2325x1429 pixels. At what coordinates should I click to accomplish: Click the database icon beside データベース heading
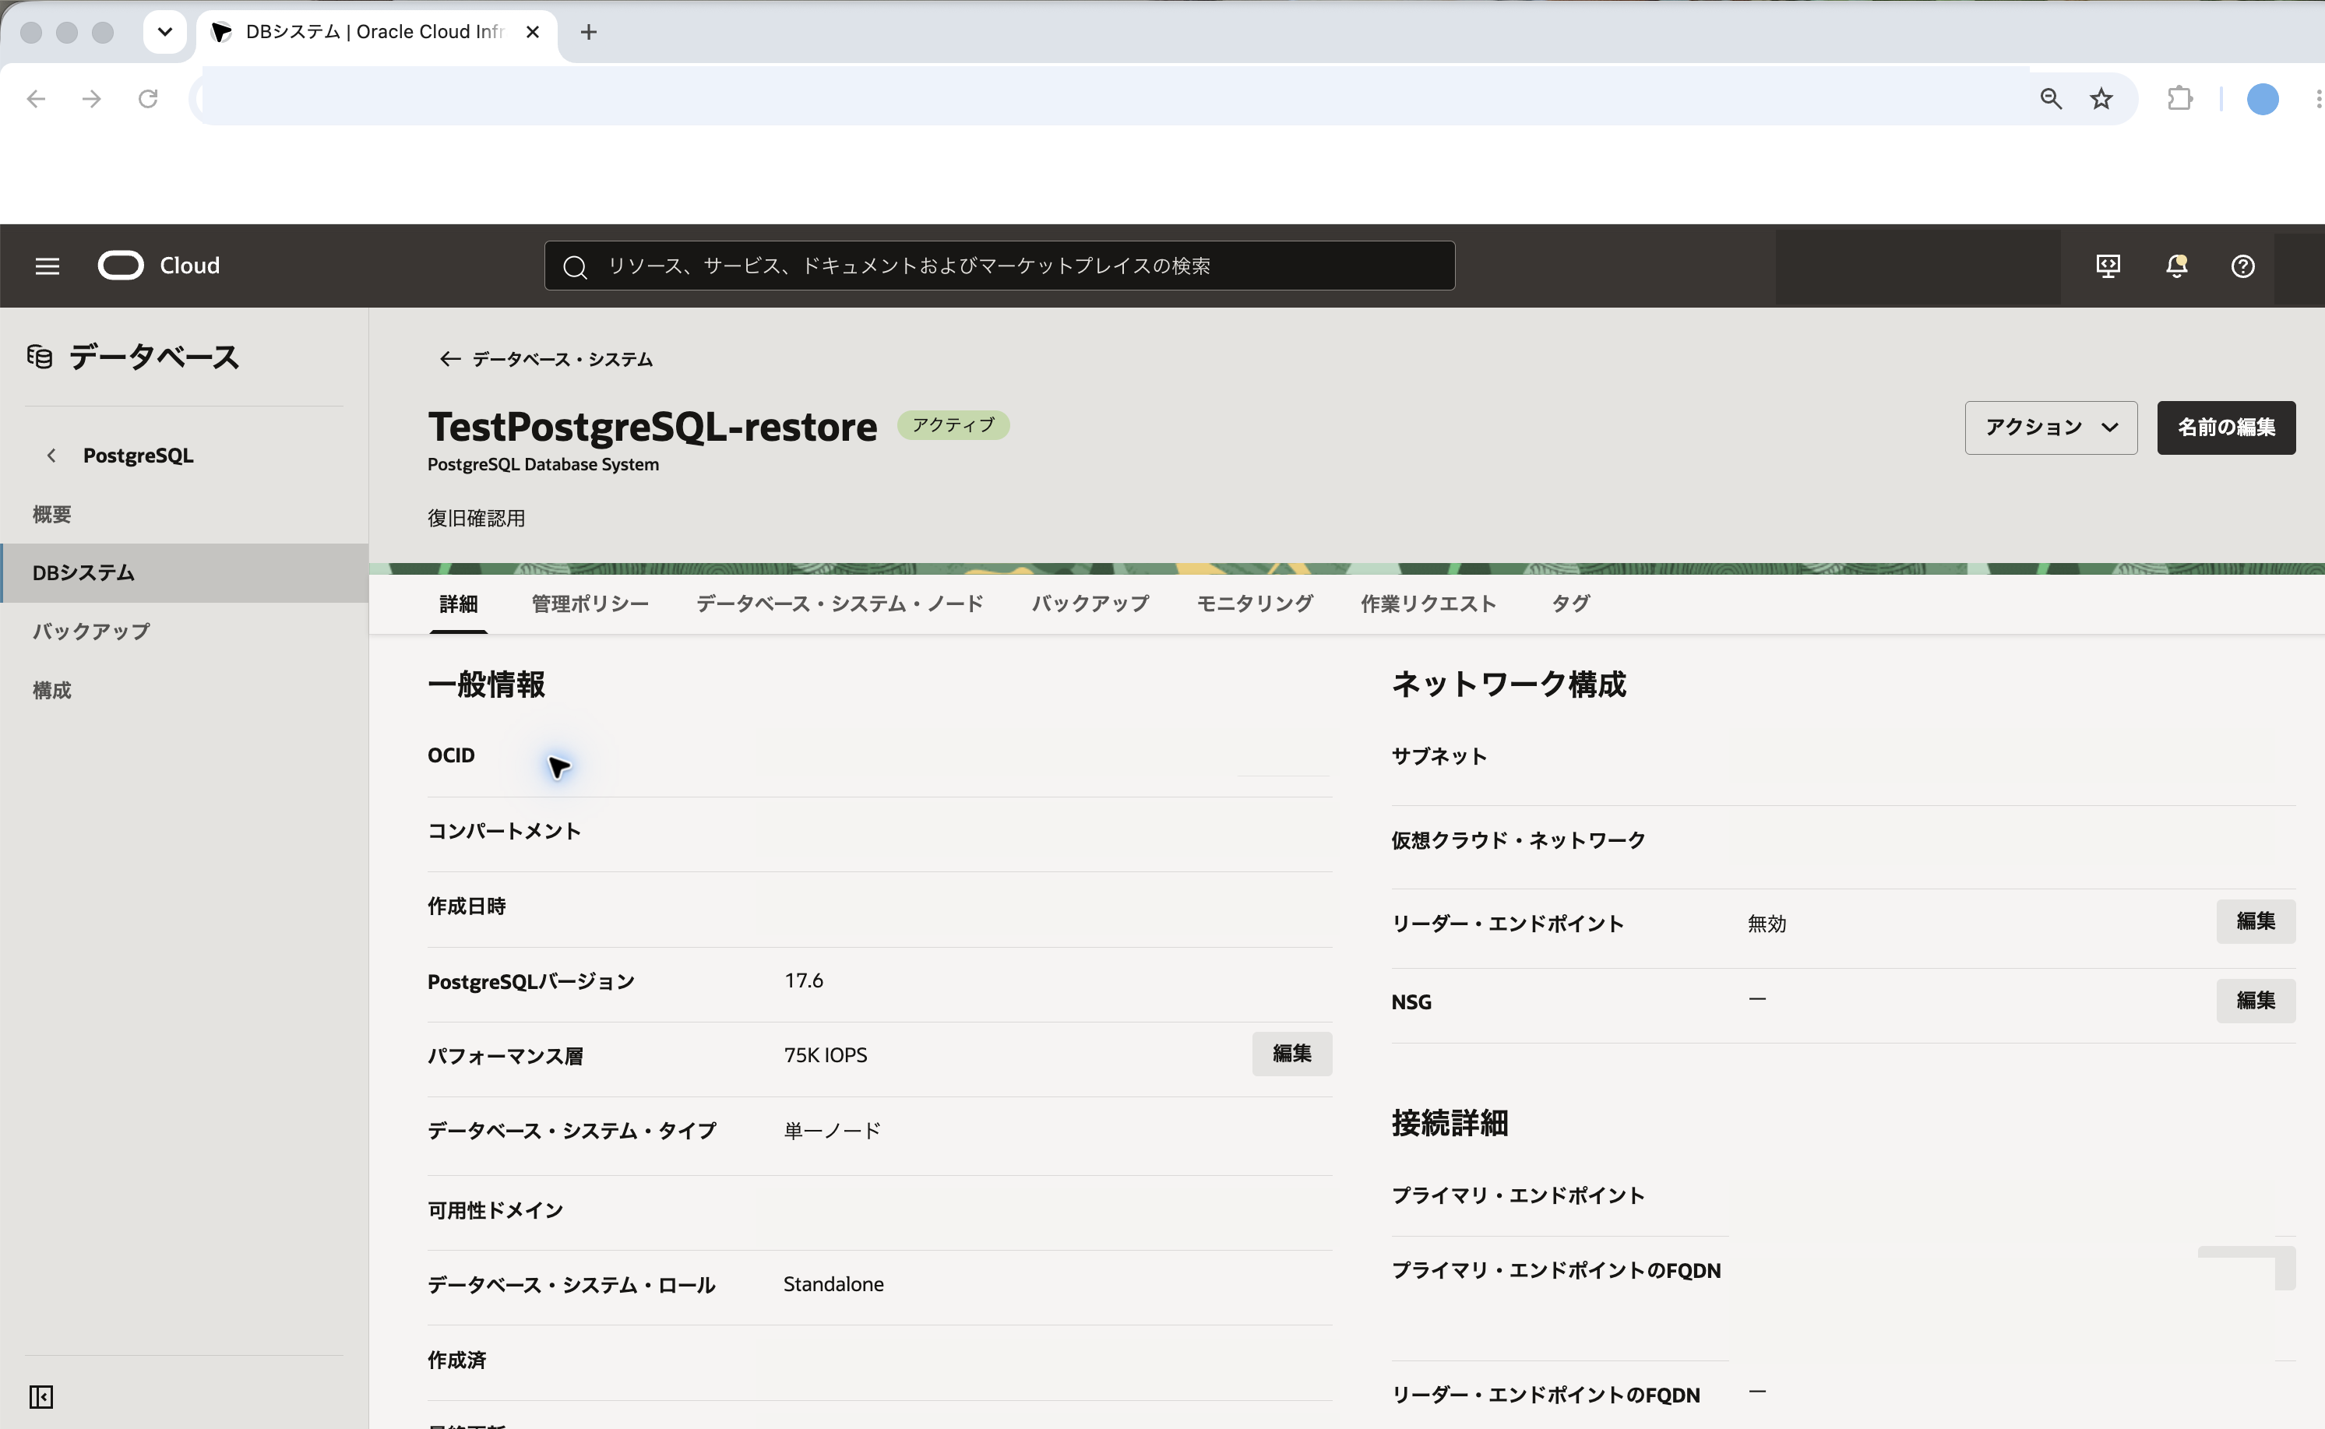(40, 357)
